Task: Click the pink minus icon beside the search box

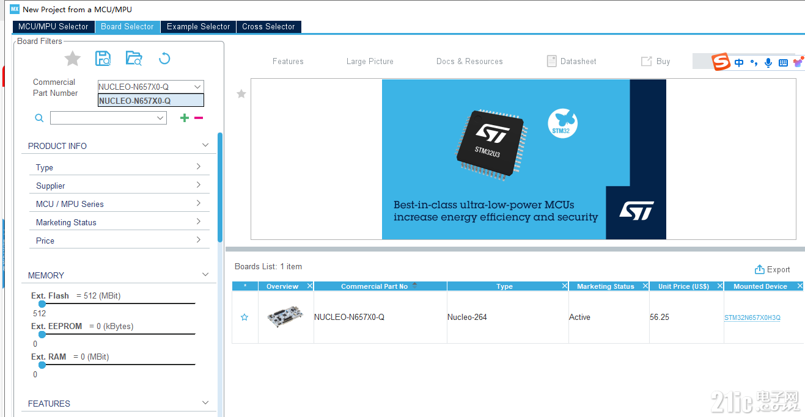Action: pos(199,118)
